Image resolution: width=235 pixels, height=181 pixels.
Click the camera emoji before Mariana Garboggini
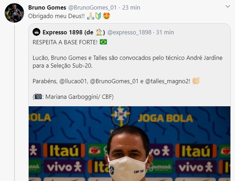[38, 97]
